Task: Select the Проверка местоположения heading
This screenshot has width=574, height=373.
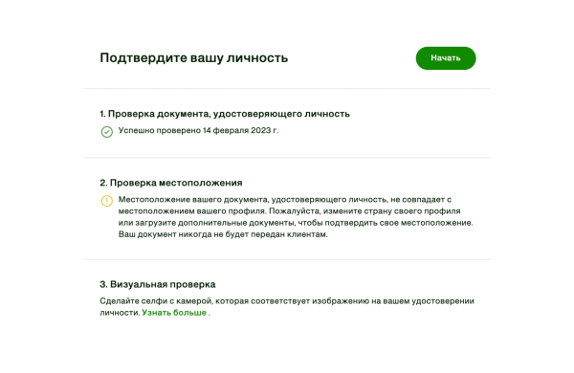Action: tap(171, 183)
